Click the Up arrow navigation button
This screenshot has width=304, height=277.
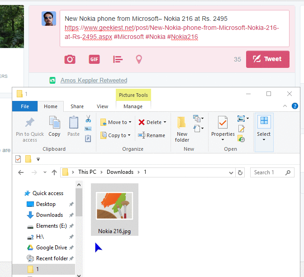(x=54, y=172)
